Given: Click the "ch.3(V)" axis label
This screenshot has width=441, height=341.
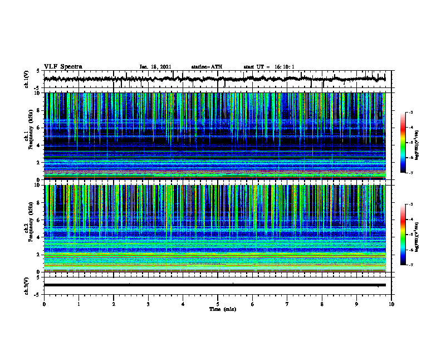Looking at the screenshot, I should point(26,286).
